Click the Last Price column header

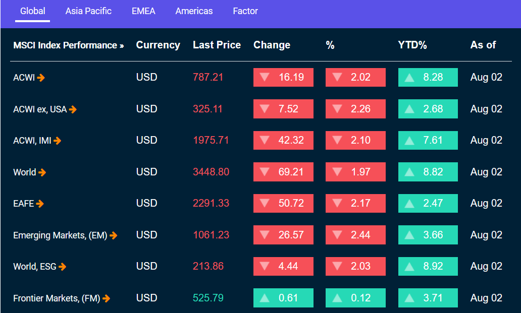coord(217,45)
